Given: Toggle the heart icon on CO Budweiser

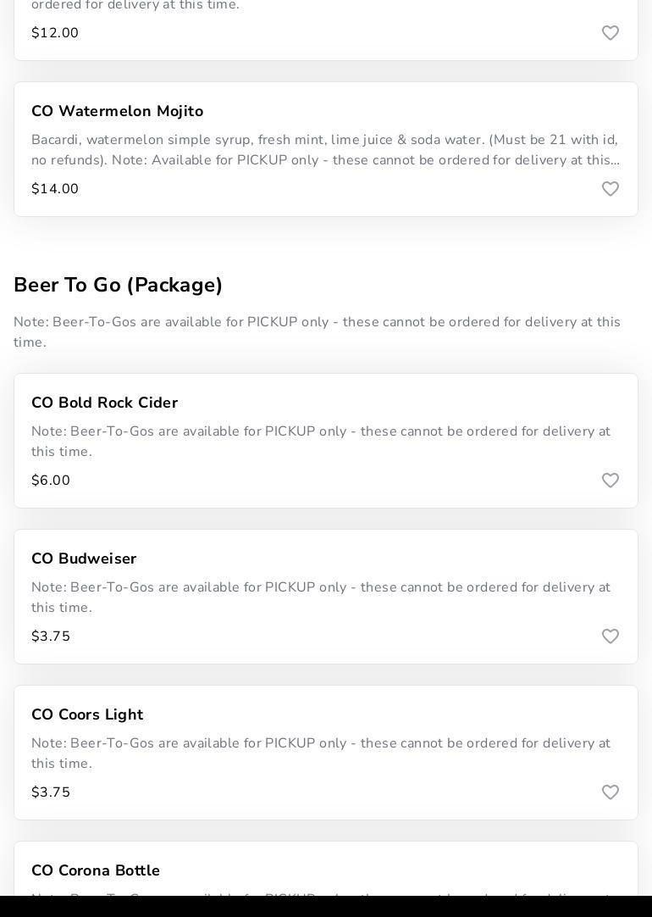Looking at the screenshot, I should [611, 636].
